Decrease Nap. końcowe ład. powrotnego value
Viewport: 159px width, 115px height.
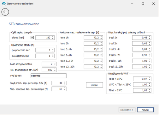65,90
